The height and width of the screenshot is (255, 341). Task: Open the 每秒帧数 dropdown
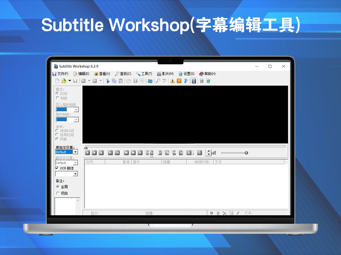point(76,120)
